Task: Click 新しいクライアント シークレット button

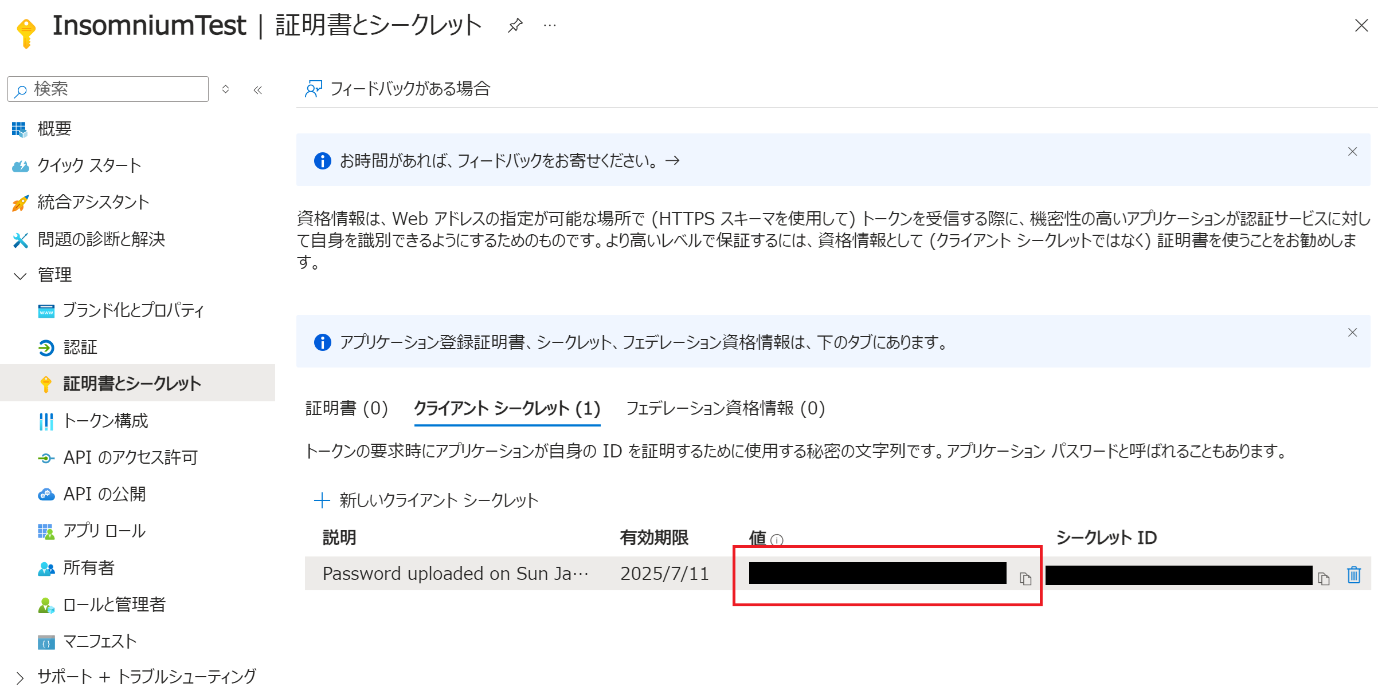Action: [x=426, y=500]
